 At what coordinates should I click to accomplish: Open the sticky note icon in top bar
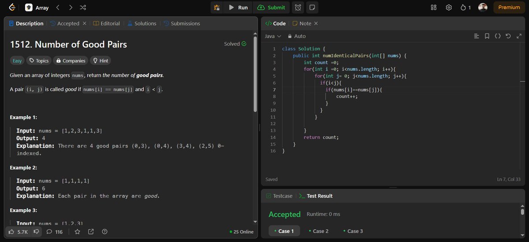[312, 7]
